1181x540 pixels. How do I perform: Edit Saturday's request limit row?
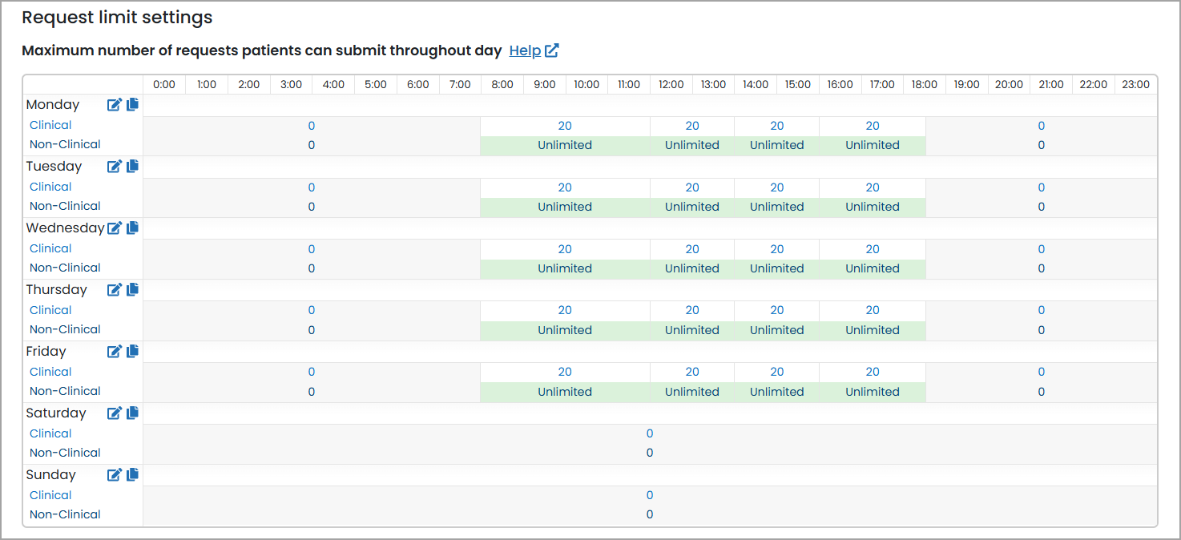115,413
